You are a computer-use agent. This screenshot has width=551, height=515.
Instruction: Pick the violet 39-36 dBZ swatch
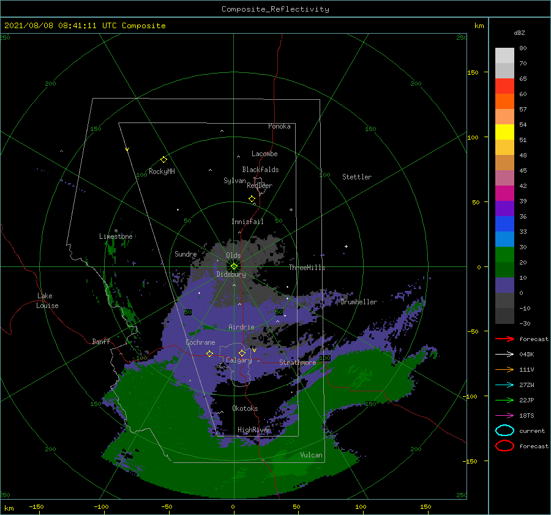[x=504, y=208]
